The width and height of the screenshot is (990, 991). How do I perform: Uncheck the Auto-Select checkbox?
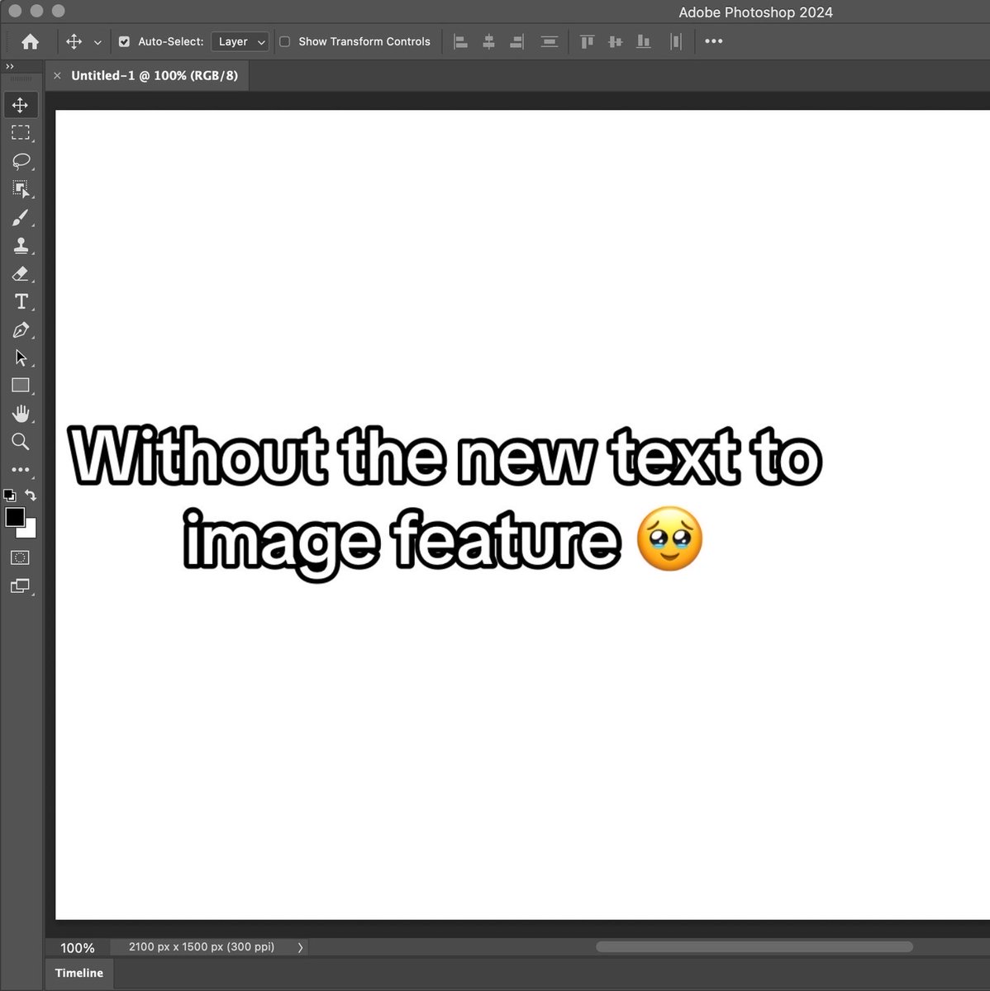[124, 41]
